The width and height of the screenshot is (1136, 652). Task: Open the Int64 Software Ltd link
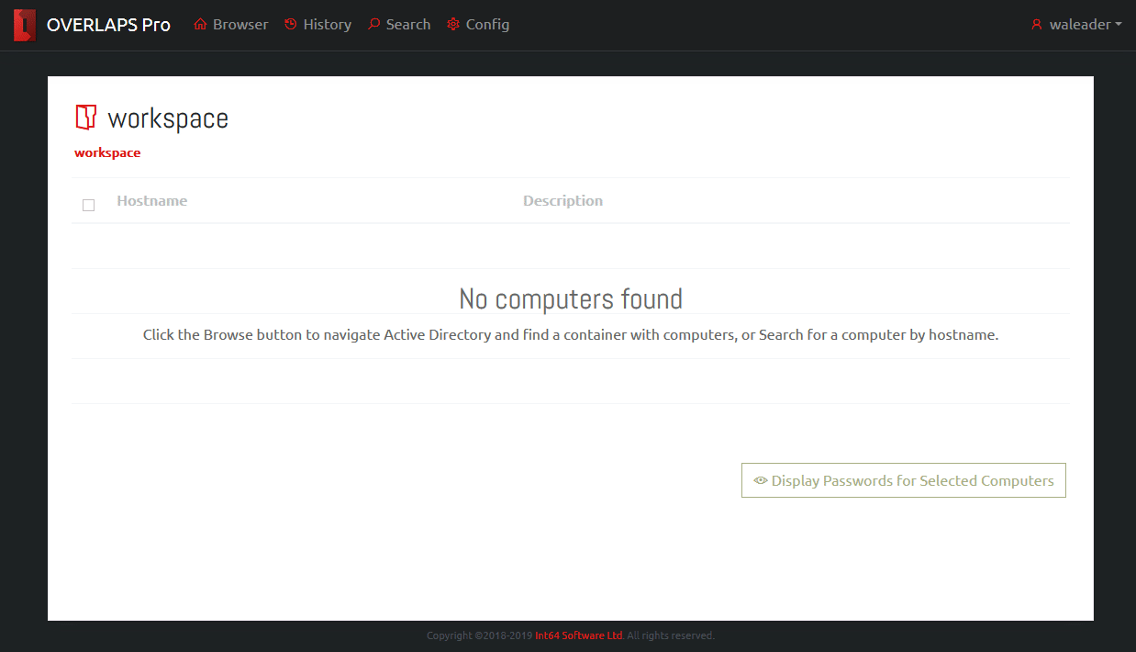(579, 635)
